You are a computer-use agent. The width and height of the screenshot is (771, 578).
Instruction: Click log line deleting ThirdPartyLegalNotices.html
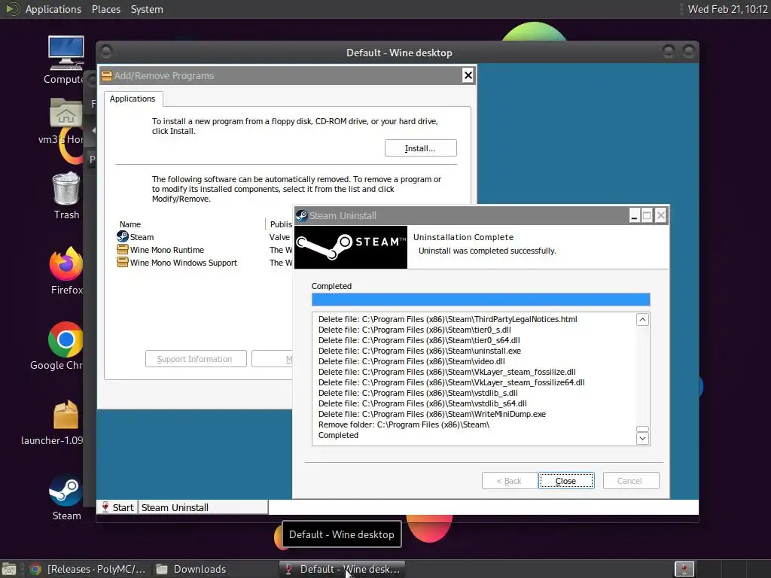447,319
